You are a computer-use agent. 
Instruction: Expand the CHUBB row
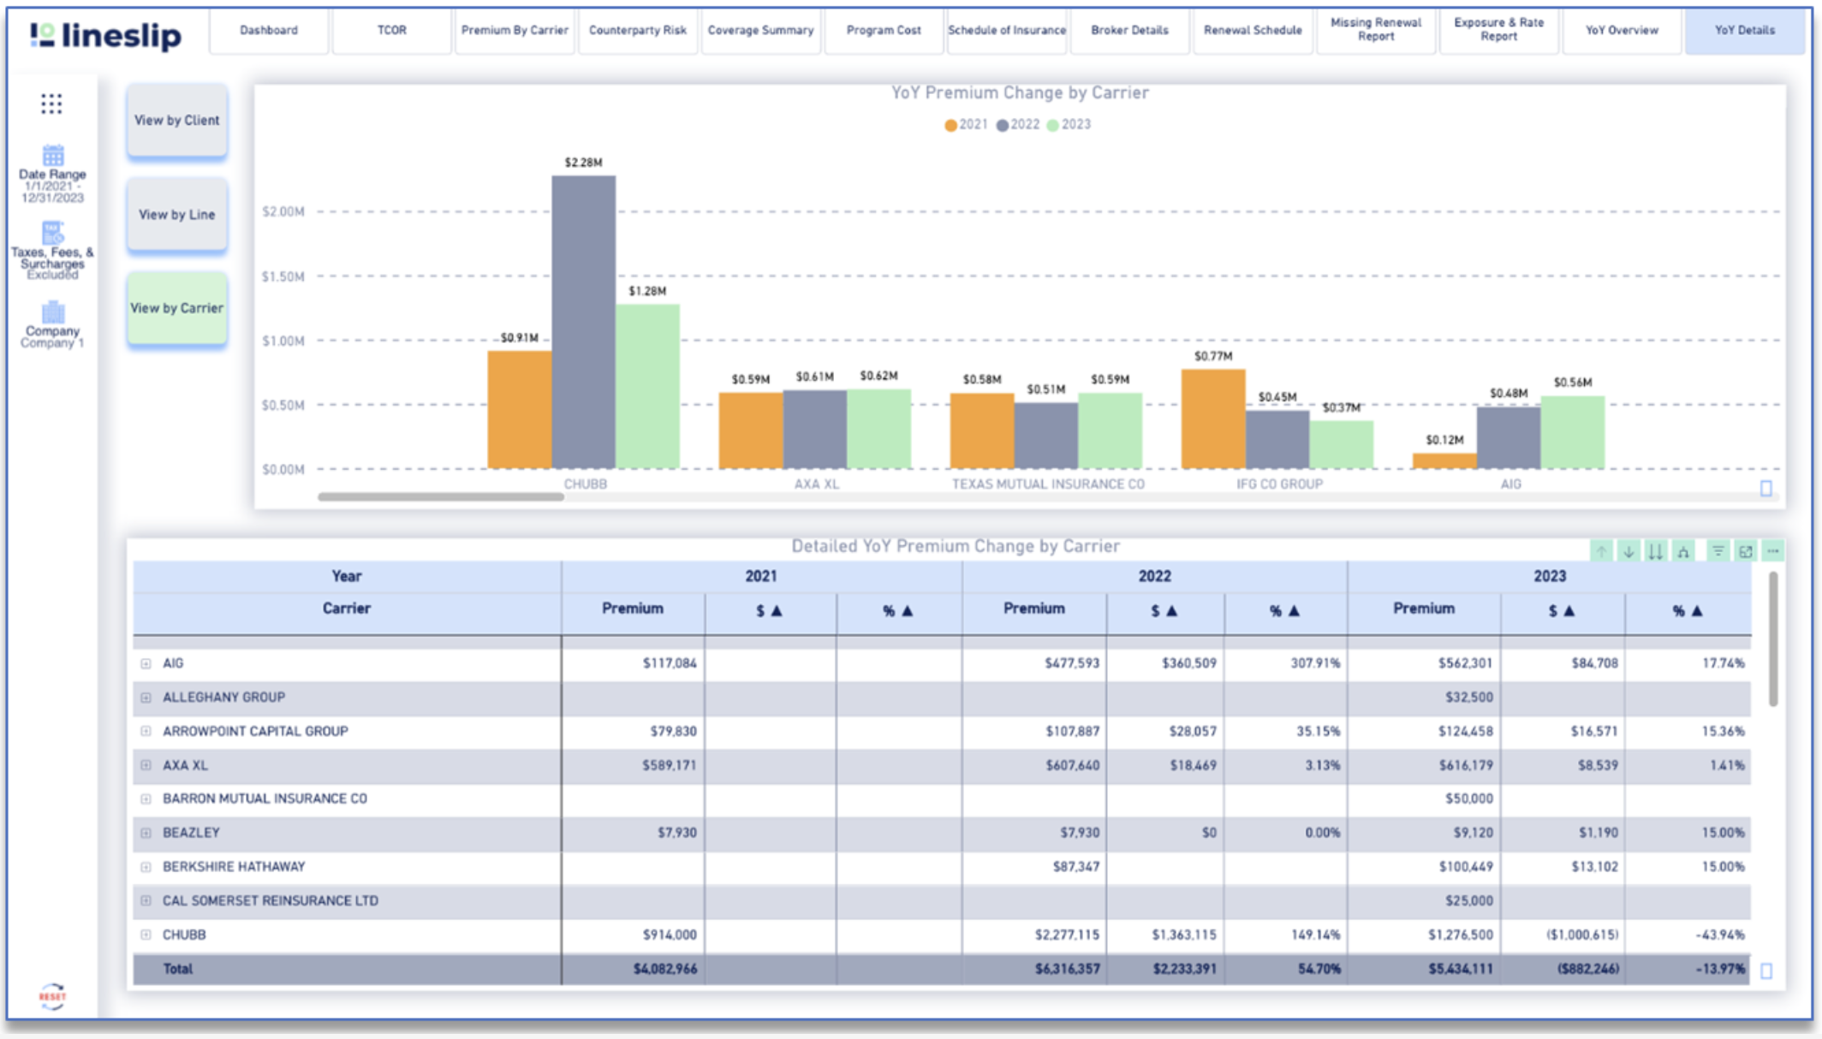point(146,935)
